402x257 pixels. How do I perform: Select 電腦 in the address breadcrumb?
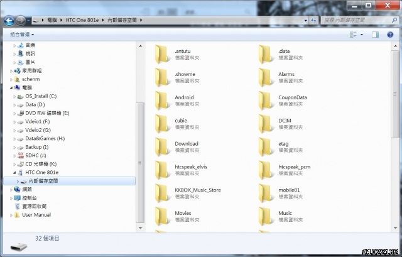coord(52,20)
